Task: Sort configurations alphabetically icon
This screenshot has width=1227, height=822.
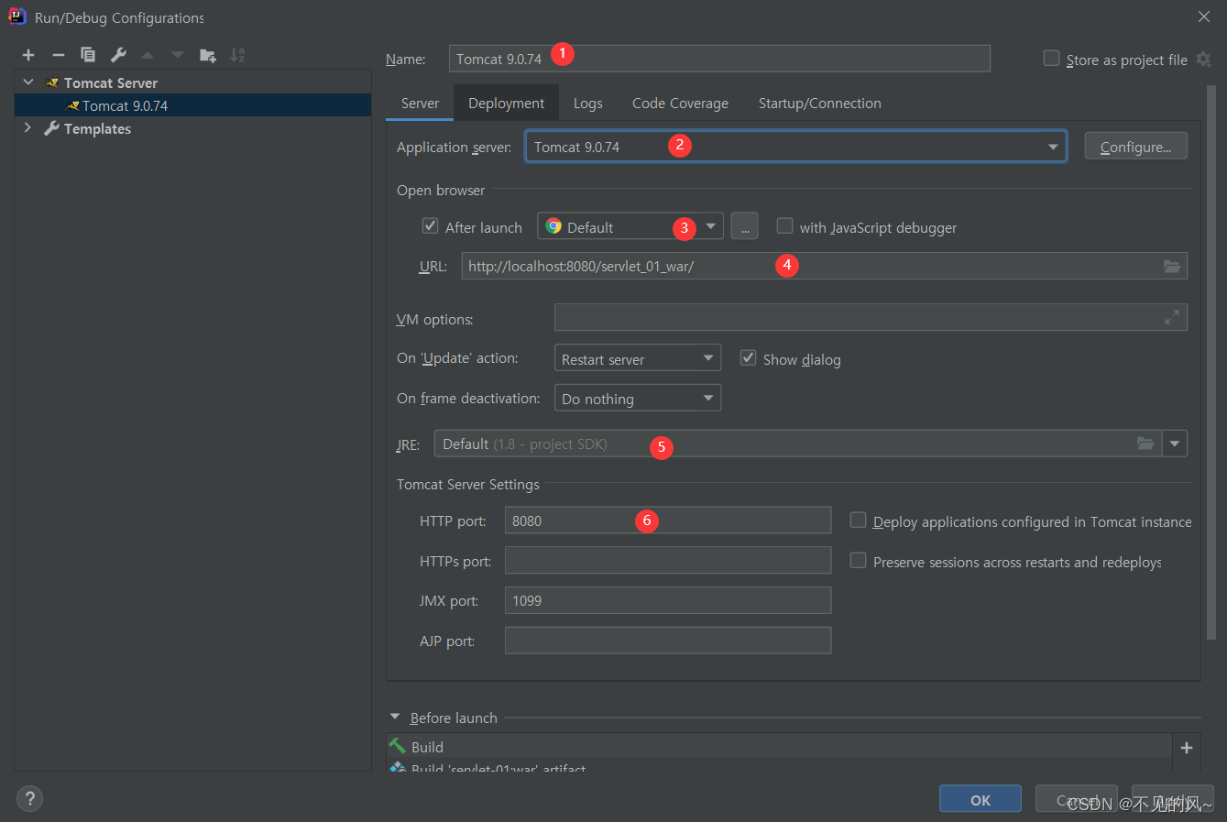Action: pyautogui.click(x=237, y=55)
